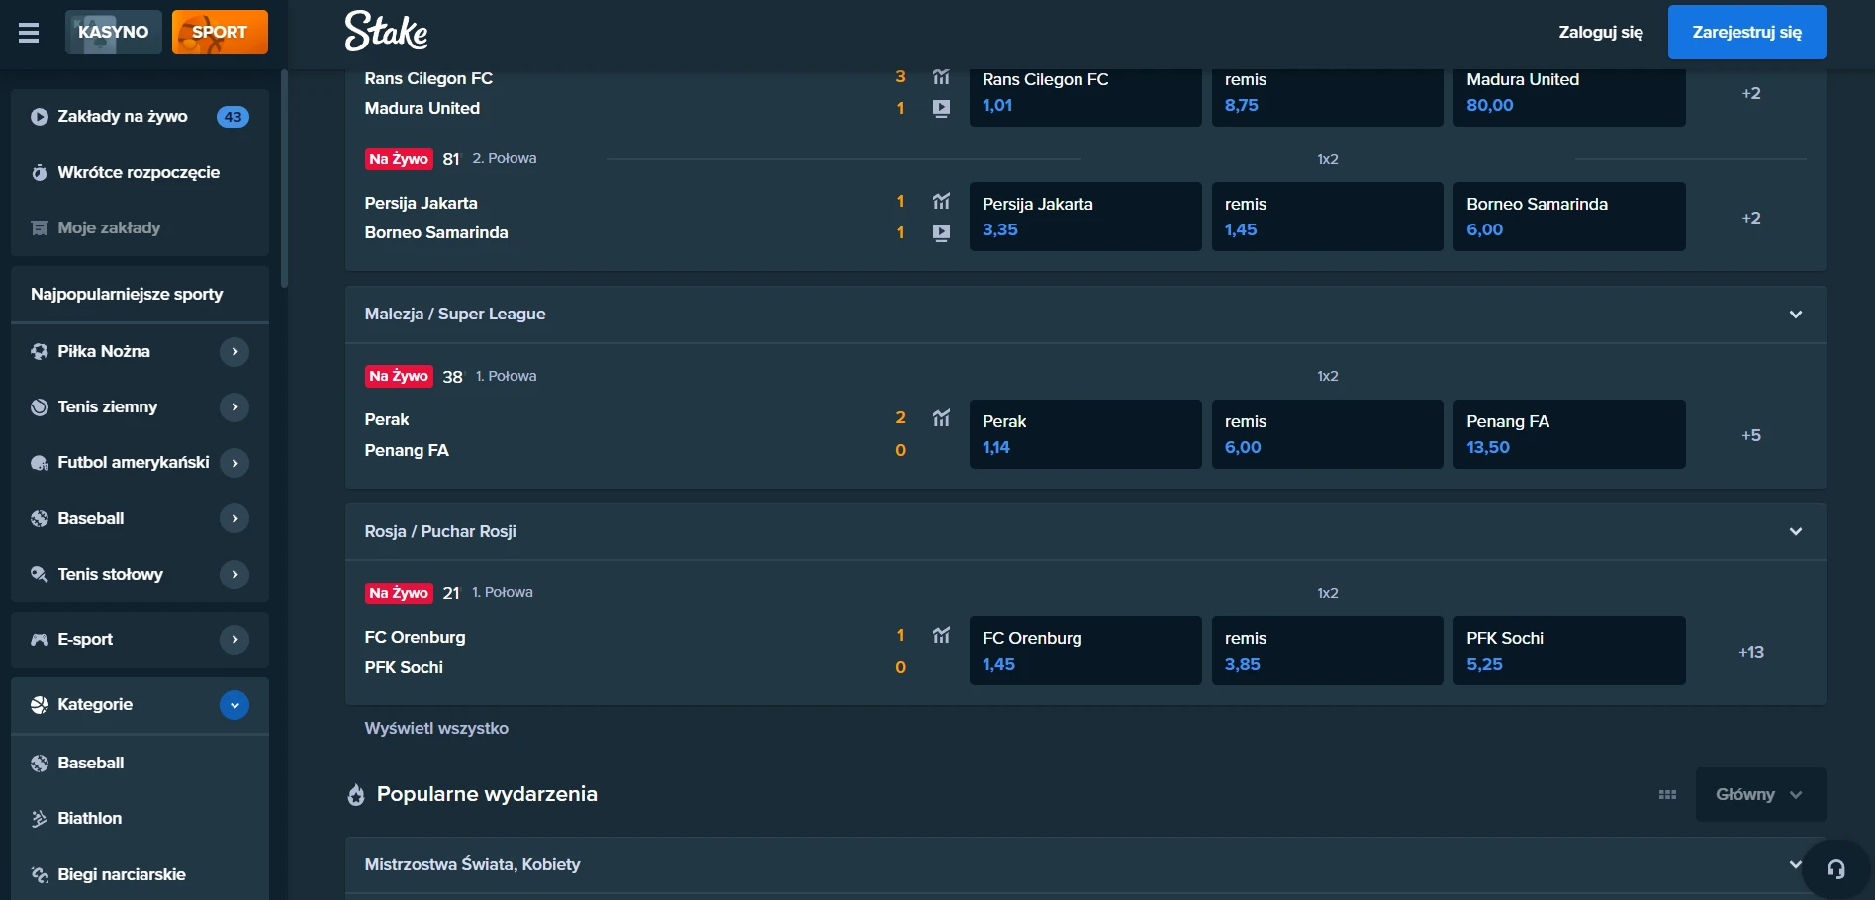Open live stream icon for Madura United match
Screen dimensions: 1875x900
click(x=941, y=108)
